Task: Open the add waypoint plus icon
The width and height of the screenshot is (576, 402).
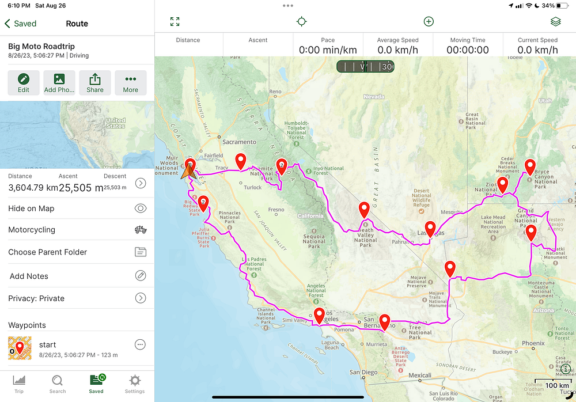Action: (429, 22)
